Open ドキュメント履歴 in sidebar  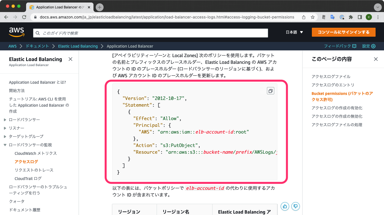25,210
